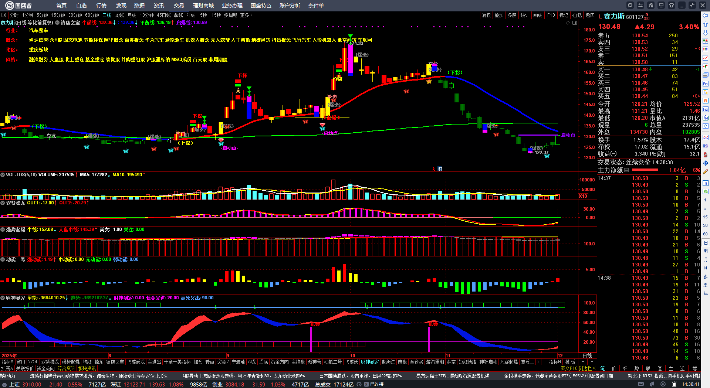The height and width of the screenshot is (388, 710).
Task: Click the up arrow in right sidebar
Action: point(706,24)
